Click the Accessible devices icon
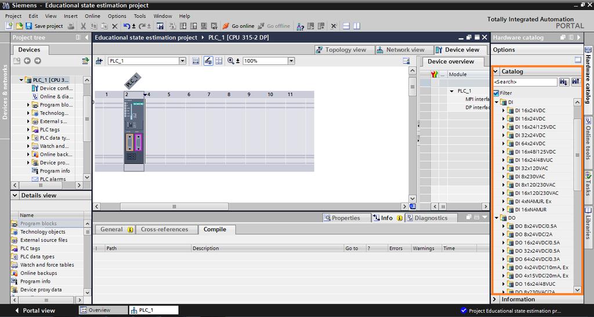This screenshot has height=317, width=594. pos(300,26)
